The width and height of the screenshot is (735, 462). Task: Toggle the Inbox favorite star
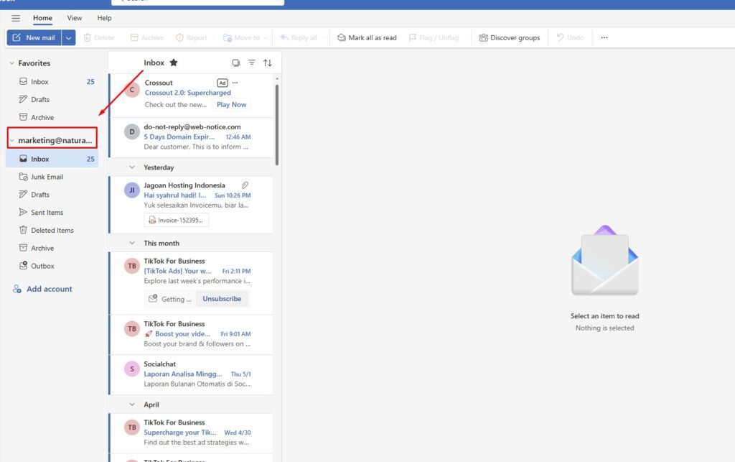click(x=174, y=63)
